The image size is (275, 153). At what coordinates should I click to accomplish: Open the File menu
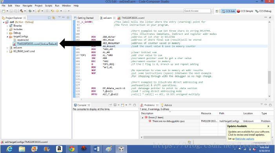(4, 5)
